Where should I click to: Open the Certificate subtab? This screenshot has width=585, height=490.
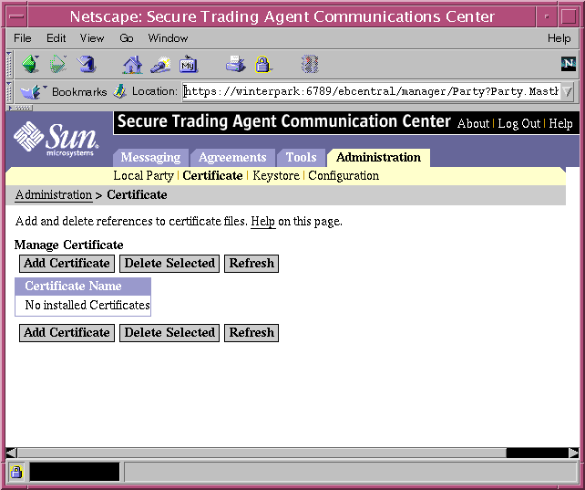point(212,176)
